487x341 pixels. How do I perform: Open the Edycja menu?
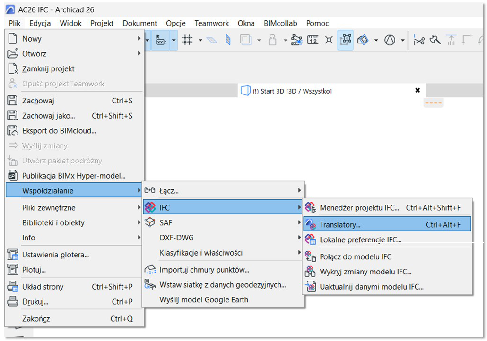(40, 23)
